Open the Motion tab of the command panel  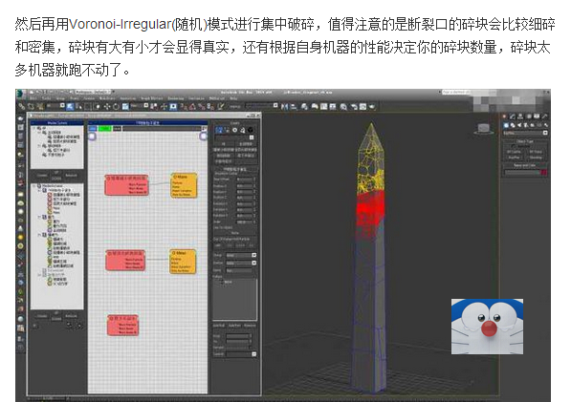tap(528, 116)
